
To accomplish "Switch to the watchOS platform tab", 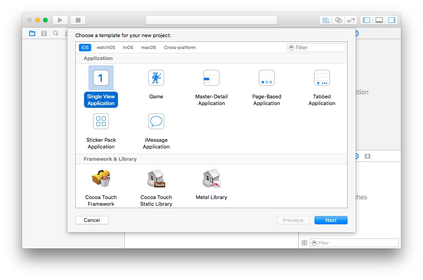I will tap(106, 47).
